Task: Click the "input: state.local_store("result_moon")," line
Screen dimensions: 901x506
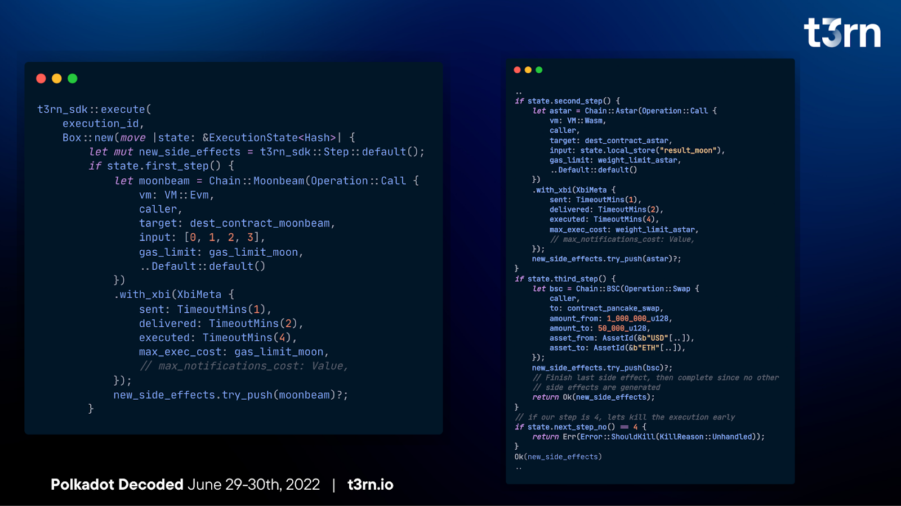Action: tap(637, 151)
